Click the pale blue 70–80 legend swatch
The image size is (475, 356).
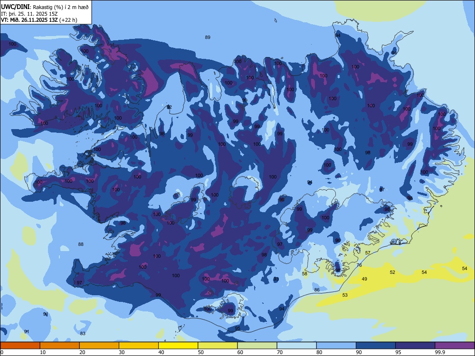click(x=296, y=346)
